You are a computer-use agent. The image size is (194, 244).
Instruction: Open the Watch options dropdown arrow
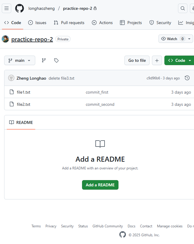(x=189, y=39)
